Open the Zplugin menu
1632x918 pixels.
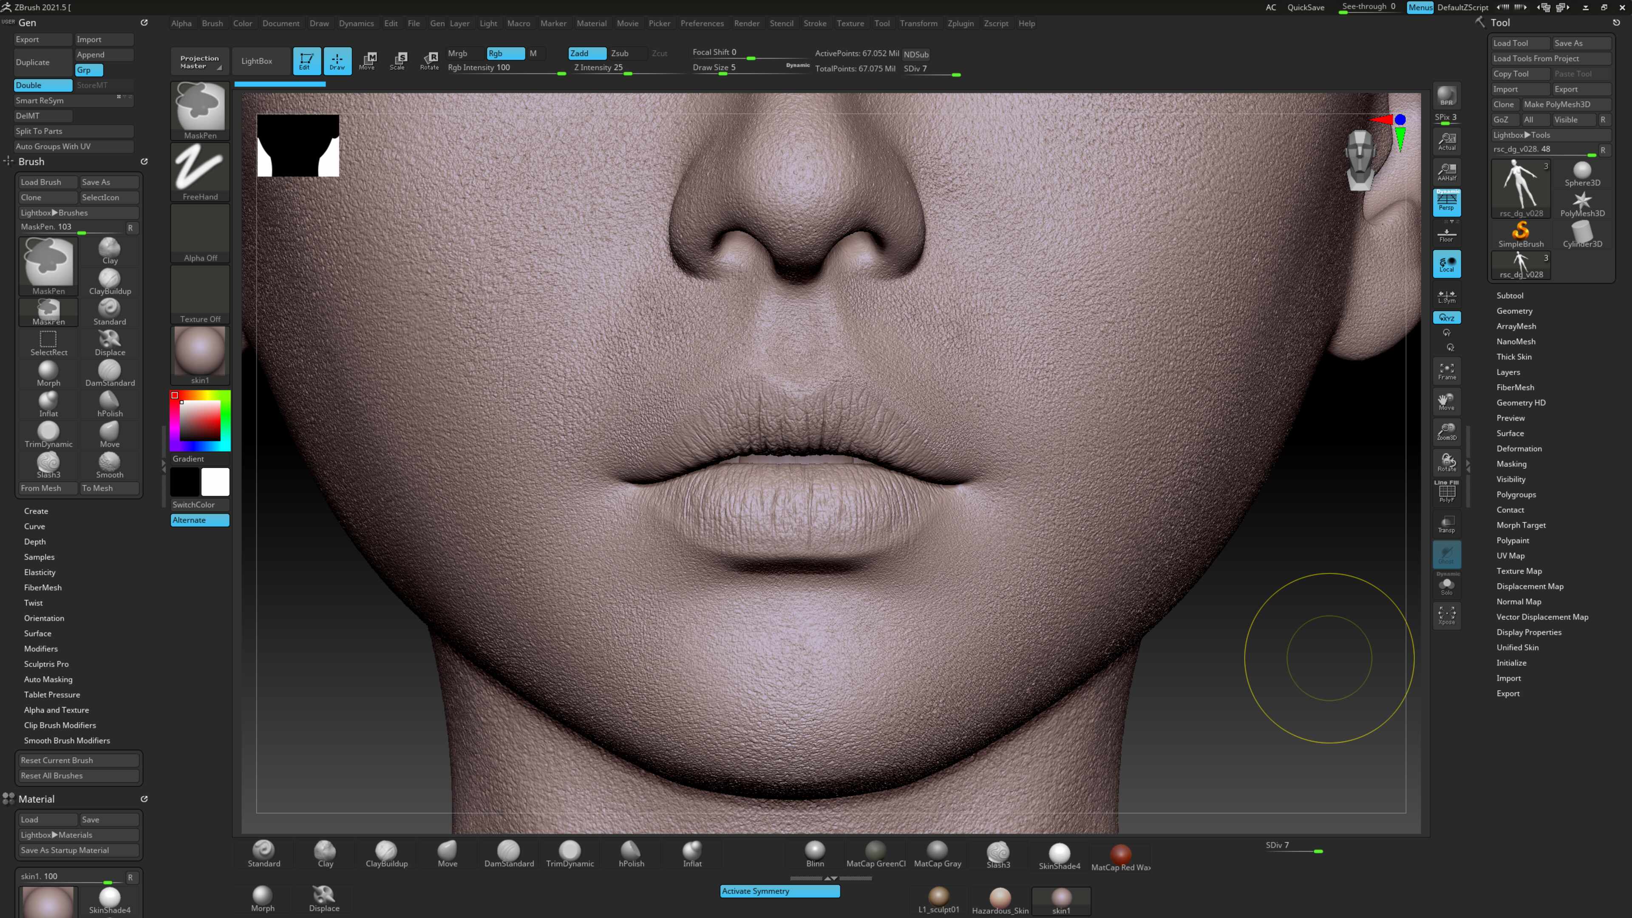click(960, 23)
